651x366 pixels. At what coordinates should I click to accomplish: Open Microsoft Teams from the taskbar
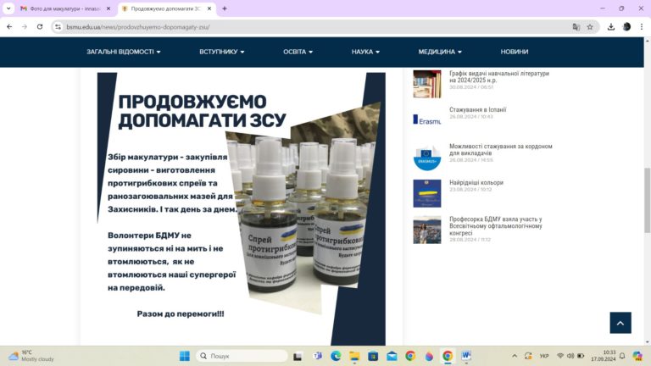(x=318, y=356)
